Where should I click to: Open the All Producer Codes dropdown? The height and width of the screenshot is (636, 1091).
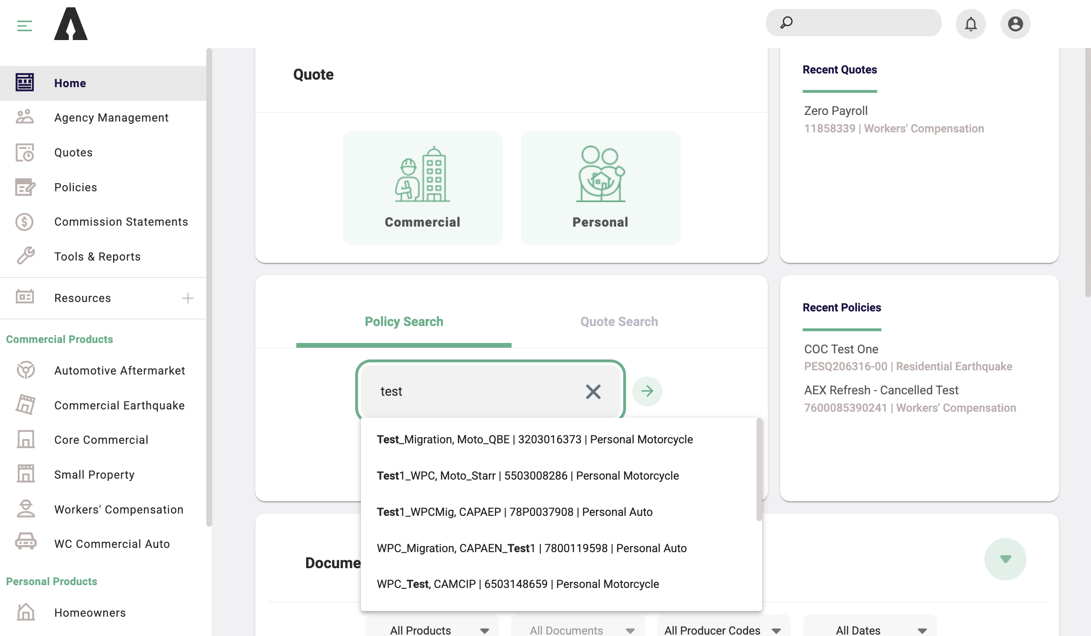723,630
